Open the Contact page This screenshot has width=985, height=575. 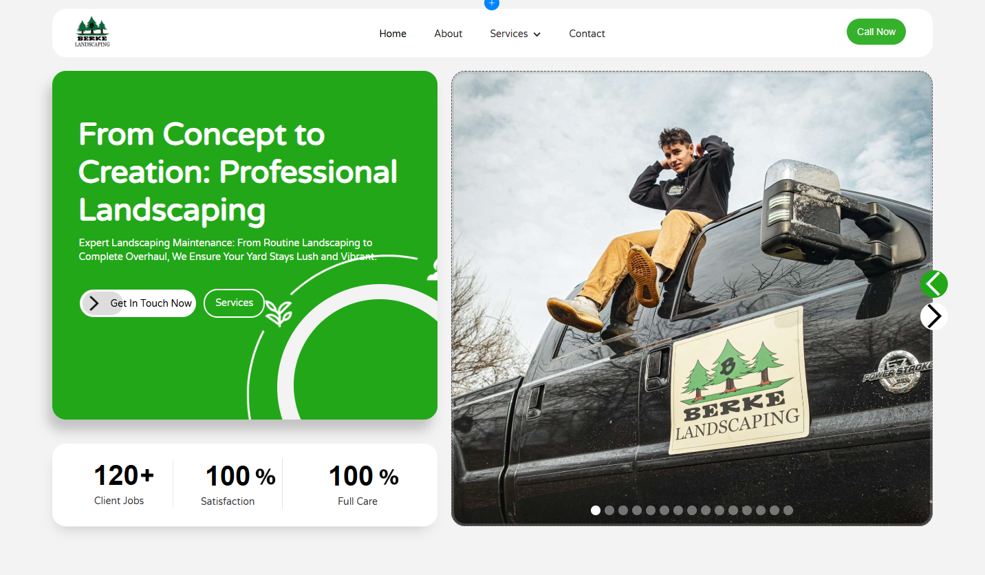(587, 34)
